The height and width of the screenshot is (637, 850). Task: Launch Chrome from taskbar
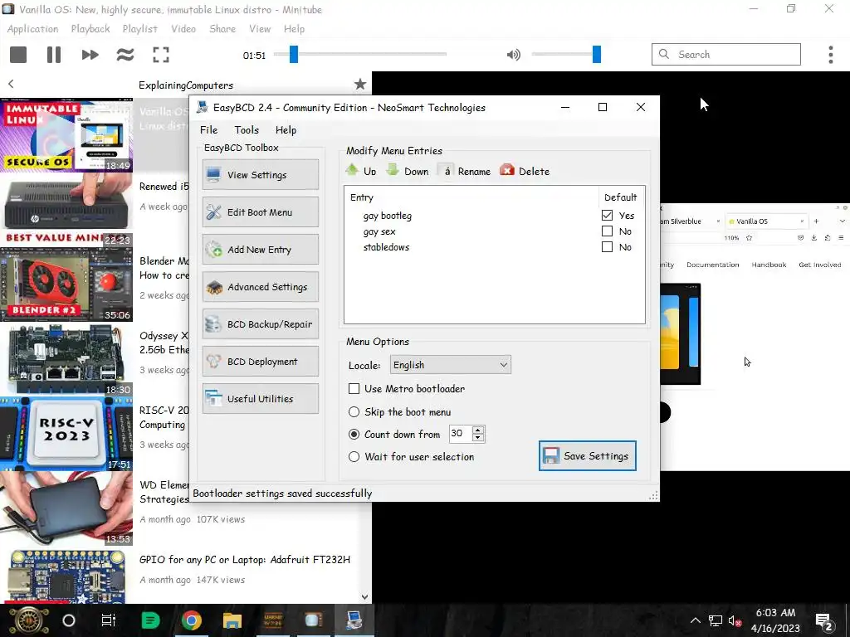click(x=191, y=620)
